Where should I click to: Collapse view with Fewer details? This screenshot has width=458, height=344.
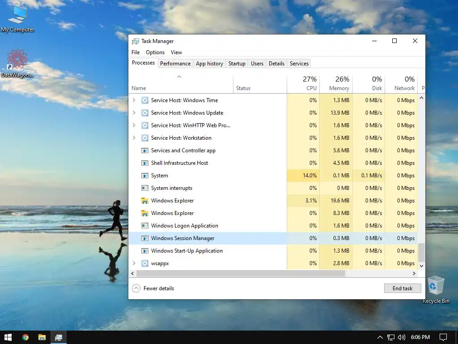[153, 288]
